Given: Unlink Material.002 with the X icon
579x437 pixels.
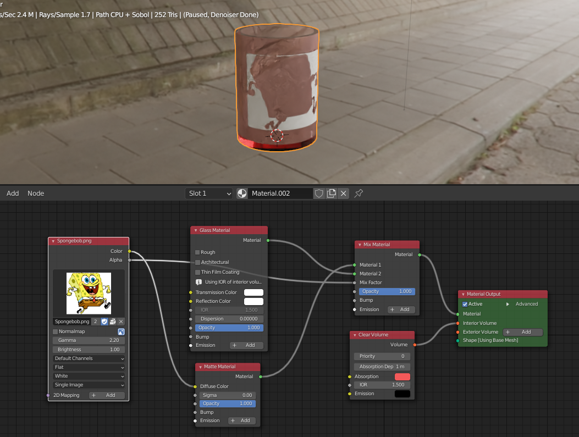Looking at the screenshot, I should point(343,193).
